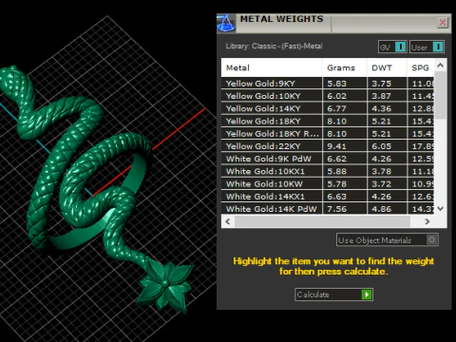Click the horizontal scroll right arrow
This screenshot has width=456, height=342.
(x=427, y=221)
